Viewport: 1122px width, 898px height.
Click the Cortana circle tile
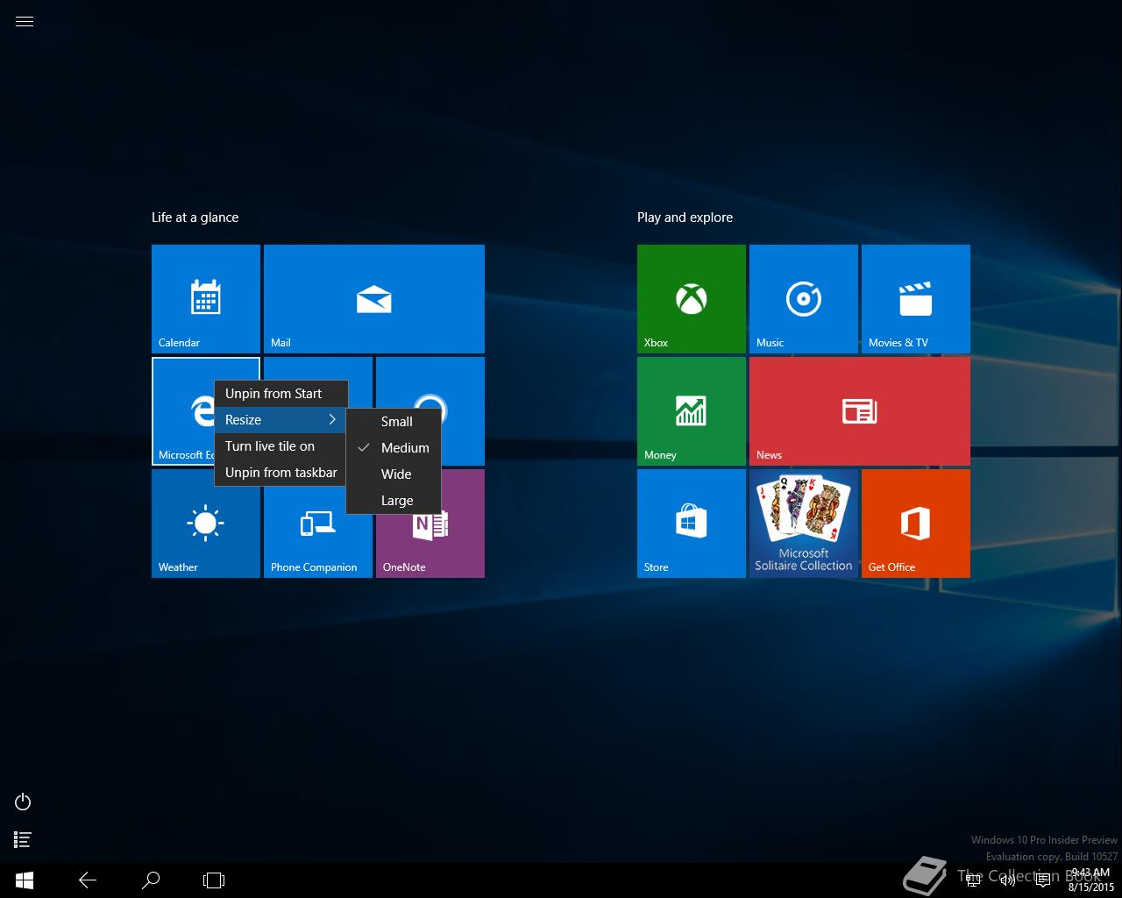463,412
